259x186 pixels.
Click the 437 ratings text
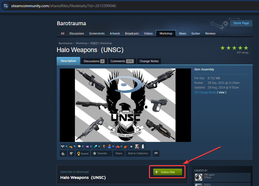click(242, 53)
